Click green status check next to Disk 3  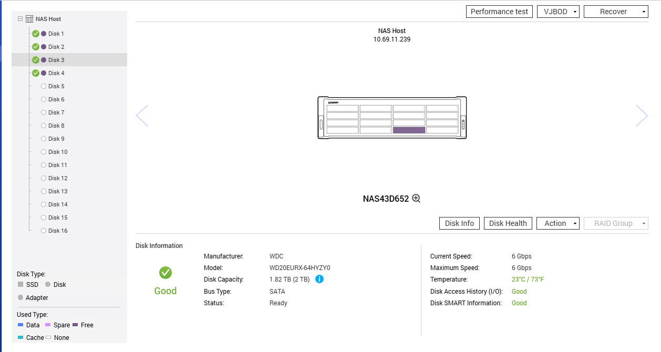click(36, 60)
